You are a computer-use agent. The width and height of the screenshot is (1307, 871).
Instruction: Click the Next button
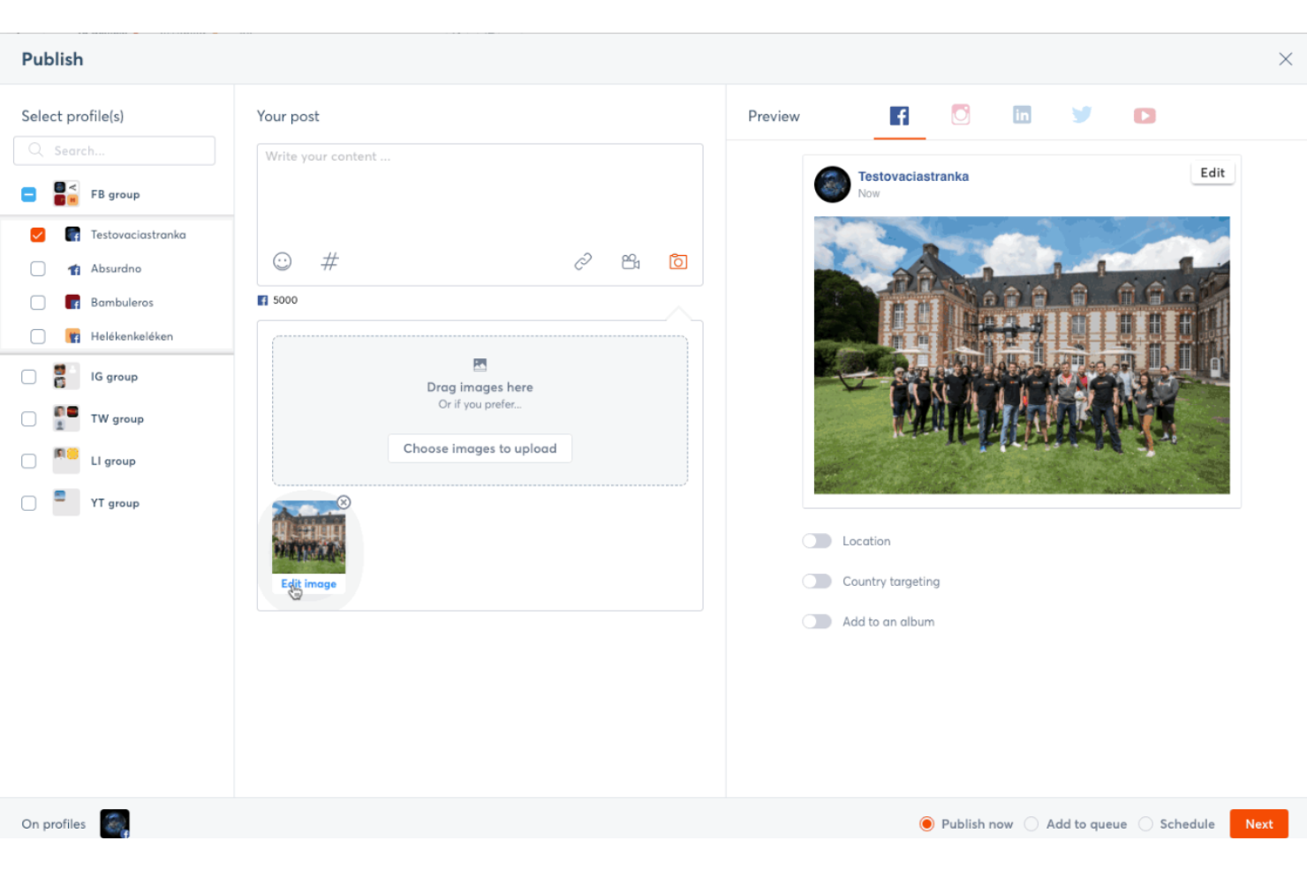click(1258, 823)
